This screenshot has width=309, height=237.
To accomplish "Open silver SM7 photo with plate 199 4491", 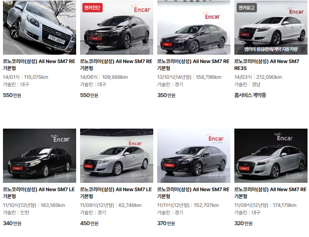I will point(40,28).
